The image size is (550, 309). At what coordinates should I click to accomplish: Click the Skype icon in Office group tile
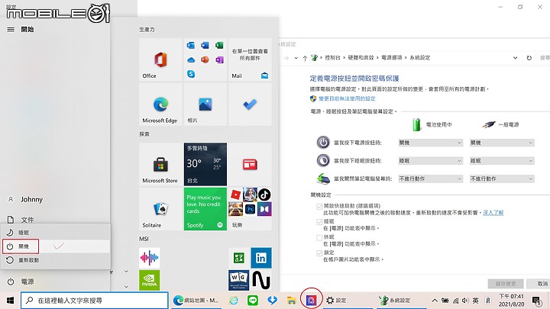click(x=191, y=74)
